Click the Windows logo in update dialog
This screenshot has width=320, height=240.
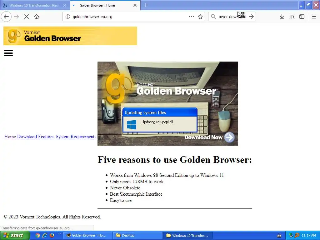(132, 124)
